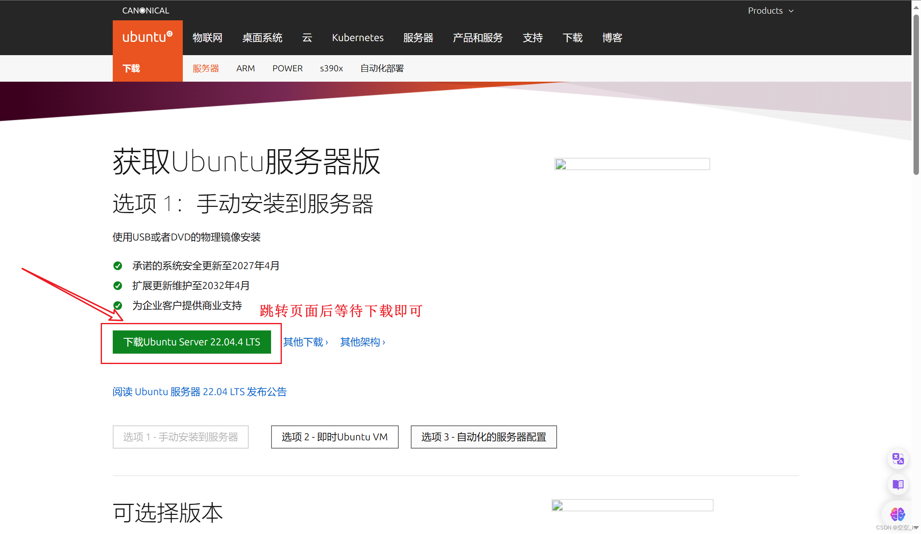Click broken image beside 可选择版本 heading

(632, 505)
